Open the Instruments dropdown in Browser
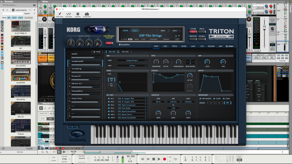 click(x=21, y=10)
